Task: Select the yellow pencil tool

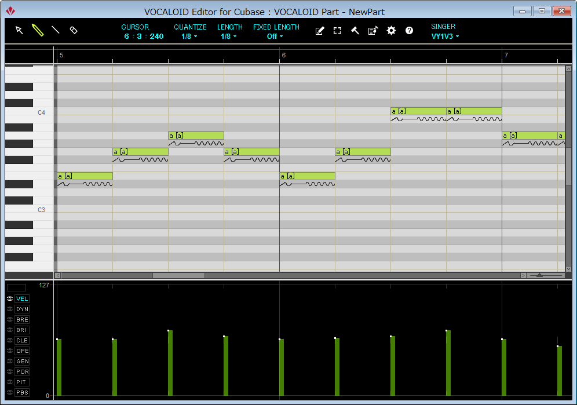Action: [x=38, y=30]
